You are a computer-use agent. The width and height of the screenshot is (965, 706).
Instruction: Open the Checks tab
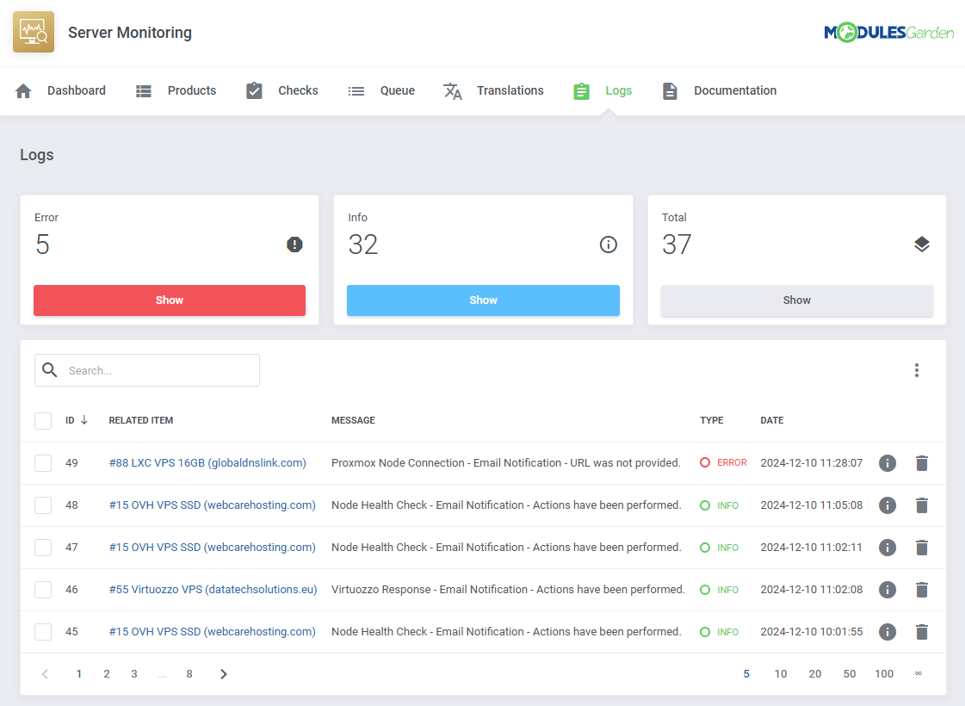281,91
